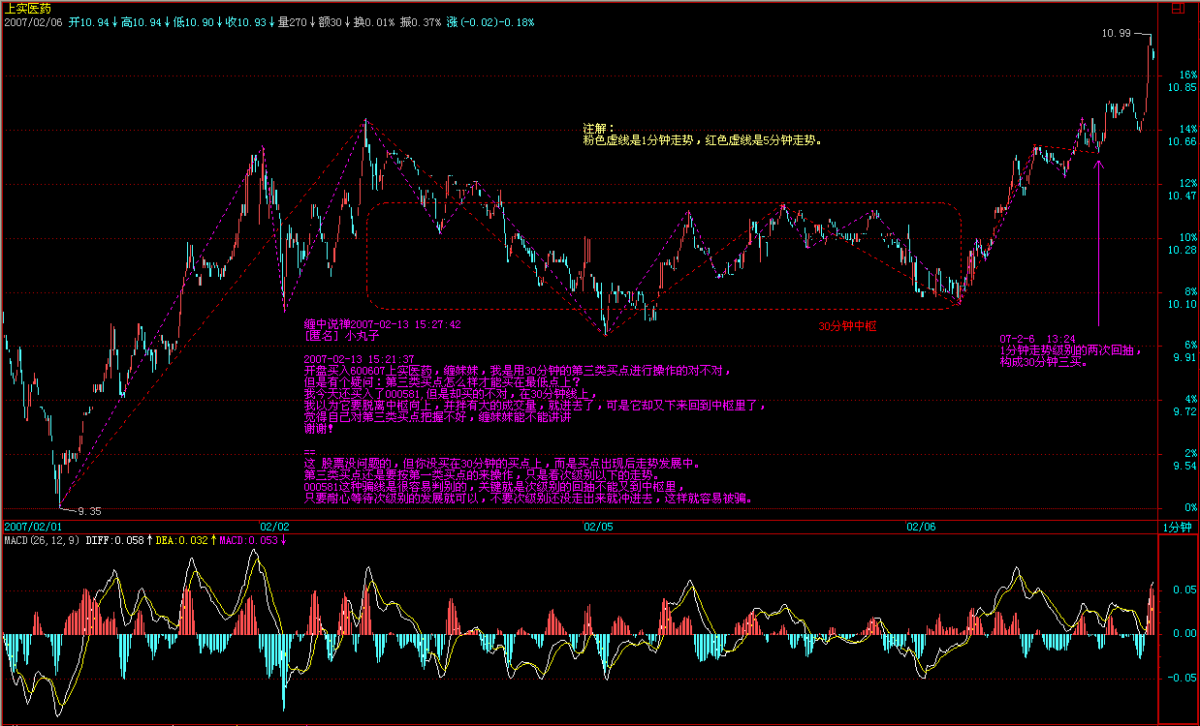Image resolution: width=1200 pixels, height=726 pixels.
Task: Click the 02/06 date on the time axis
Action: pyautogui.click(x=921, y=527)
